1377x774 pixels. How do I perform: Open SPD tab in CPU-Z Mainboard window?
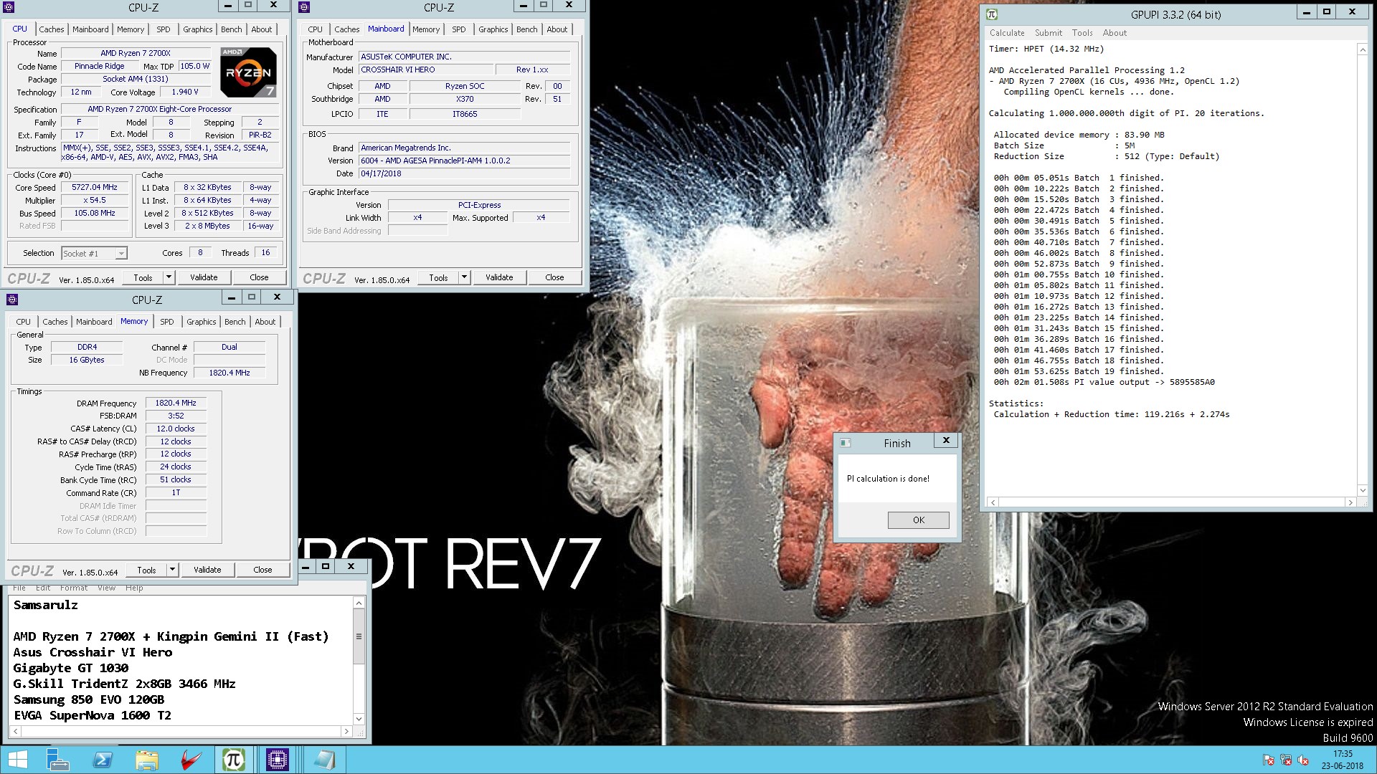[459, 29]
